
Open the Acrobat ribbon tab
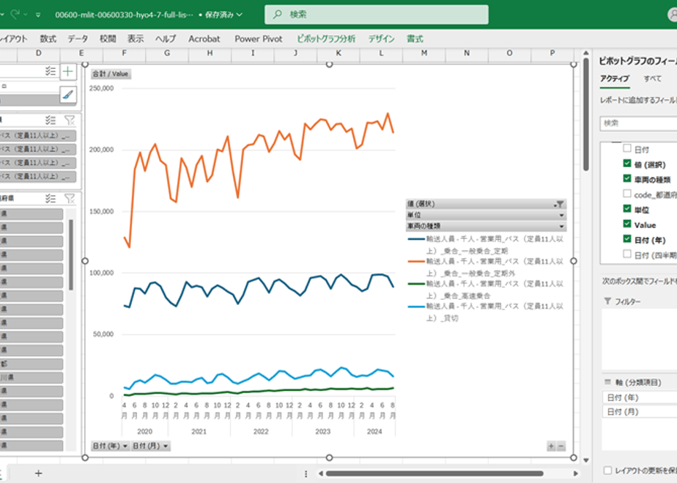point(204,39)
